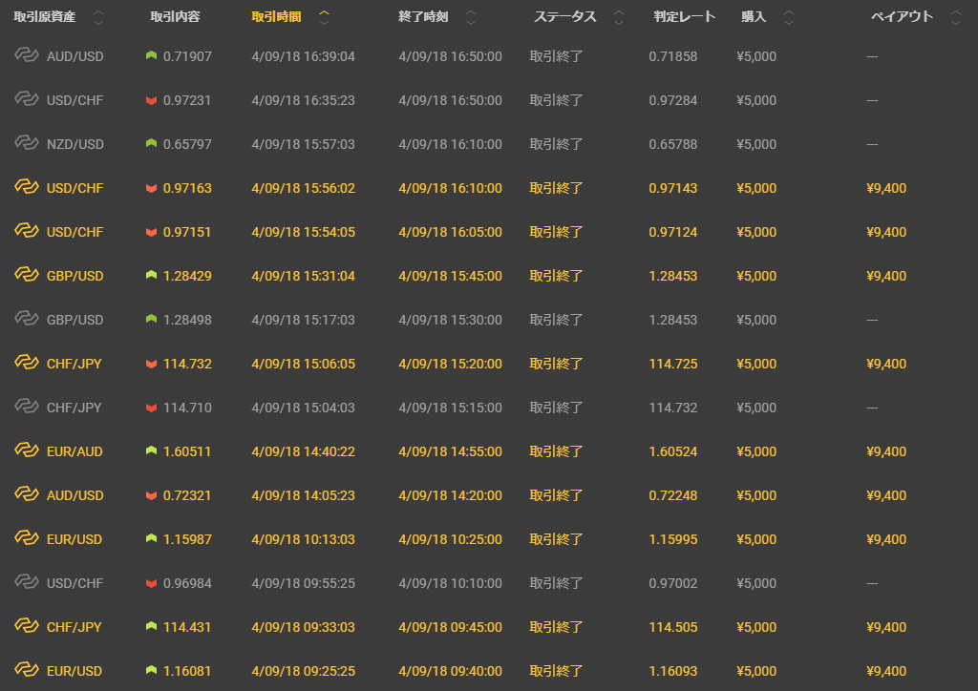Click the judged rate 114.505
The image size is (978, 691).
(673, 627)
